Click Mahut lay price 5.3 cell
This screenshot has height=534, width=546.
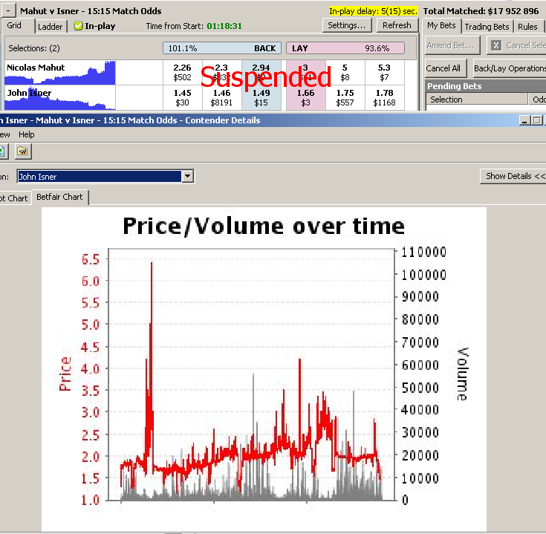tap(385, 72)
